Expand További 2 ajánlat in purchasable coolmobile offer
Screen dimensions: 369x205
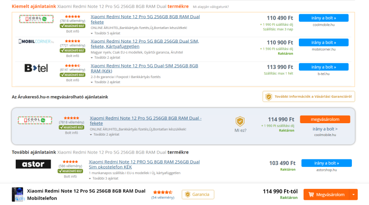[105, 134]
